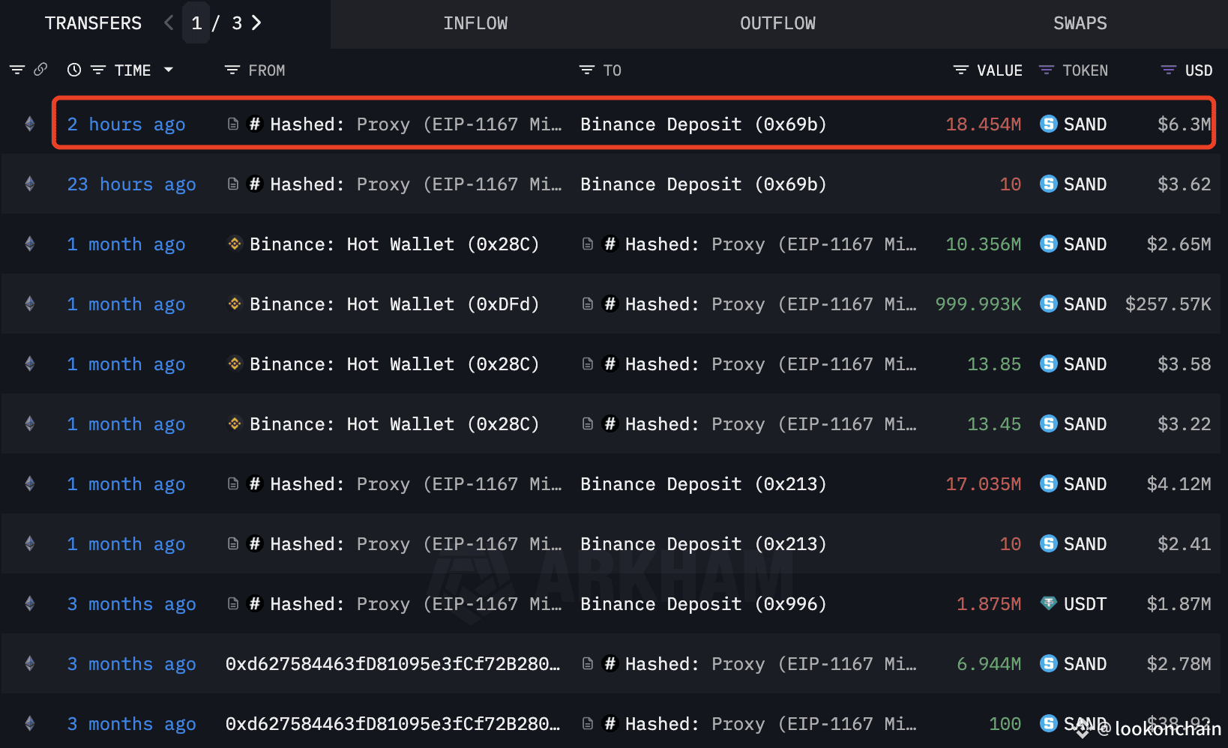The image size is (1228, 748).
Task: Click the USDT token icon
Action: point(1049,603)
